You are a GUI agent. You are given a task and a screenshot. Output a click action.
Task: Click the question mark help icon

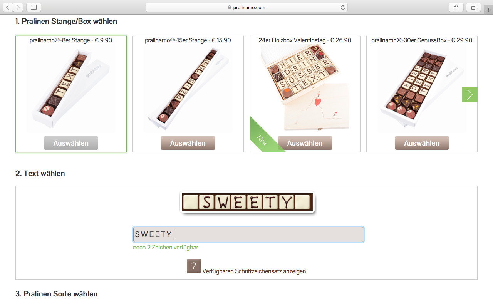(x=194, y=266)
